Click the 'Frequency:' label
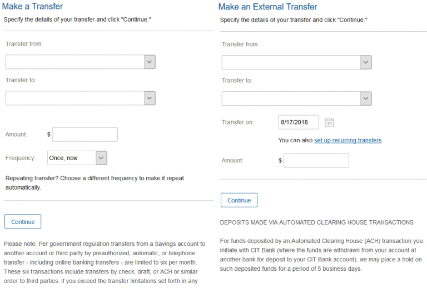 pyautogui.click(x=20, y=158)
